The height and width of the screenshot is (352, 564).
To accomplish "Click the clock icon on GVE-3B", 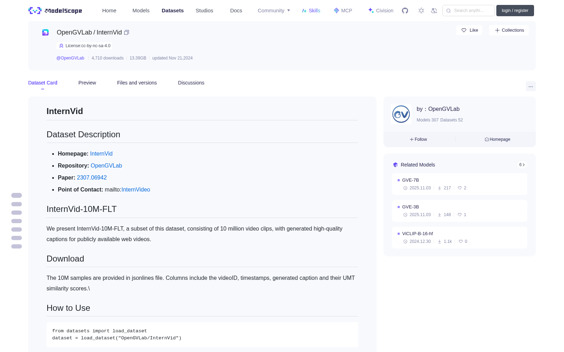I will [405, 215].
